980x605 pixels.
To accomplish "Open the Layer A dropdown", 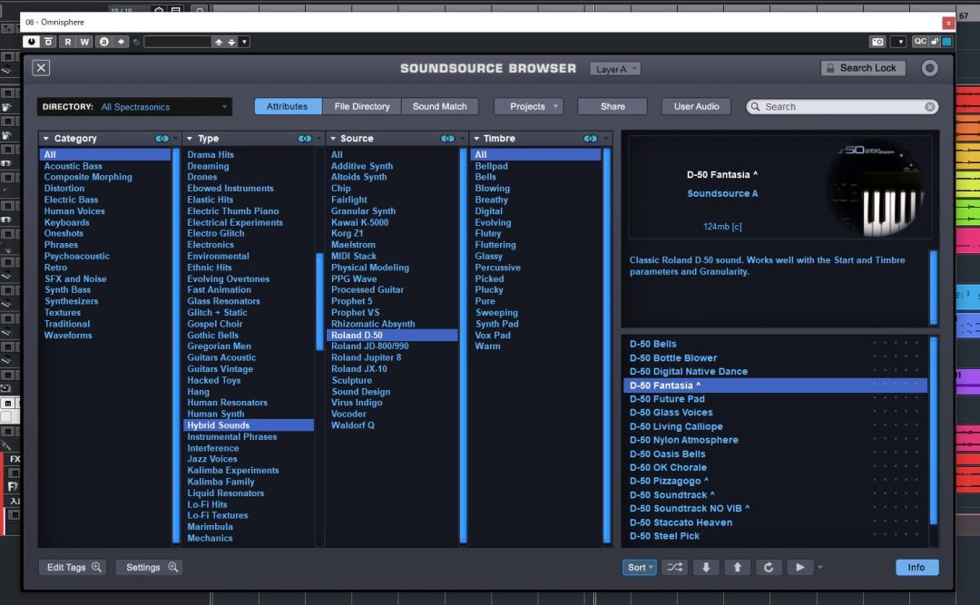I will point(615,69).
